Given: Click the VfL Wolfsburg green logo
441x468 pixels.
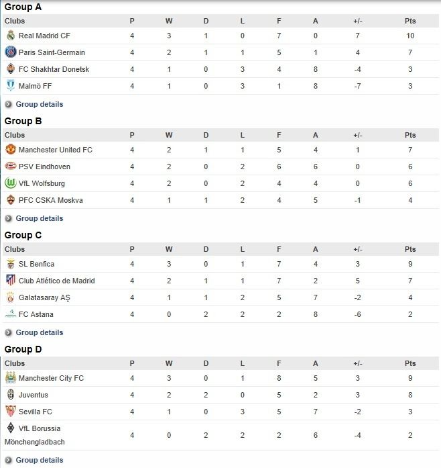Looking at the screenshot, I should [11, 183].
